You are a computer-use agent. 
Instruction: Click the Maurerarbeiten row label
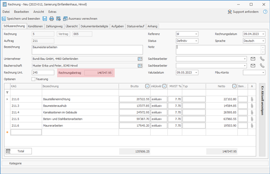tap(53, 125)
